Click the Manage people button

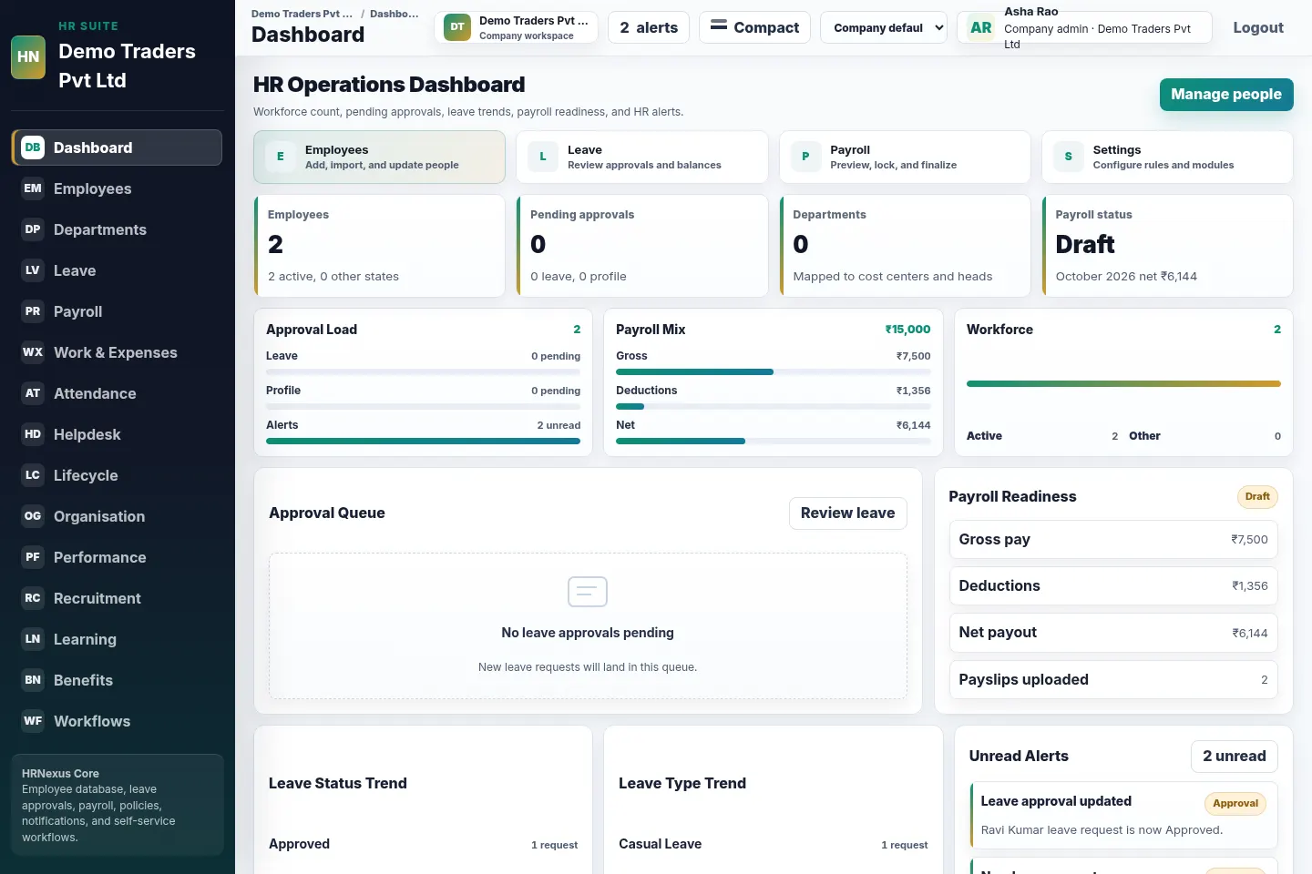pos(1226,95)
